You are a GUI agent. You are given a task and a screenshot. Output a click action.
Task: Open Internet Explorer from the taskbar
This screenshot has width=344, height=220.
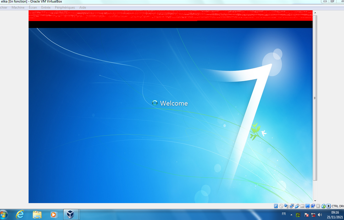[x=20, y=214]
